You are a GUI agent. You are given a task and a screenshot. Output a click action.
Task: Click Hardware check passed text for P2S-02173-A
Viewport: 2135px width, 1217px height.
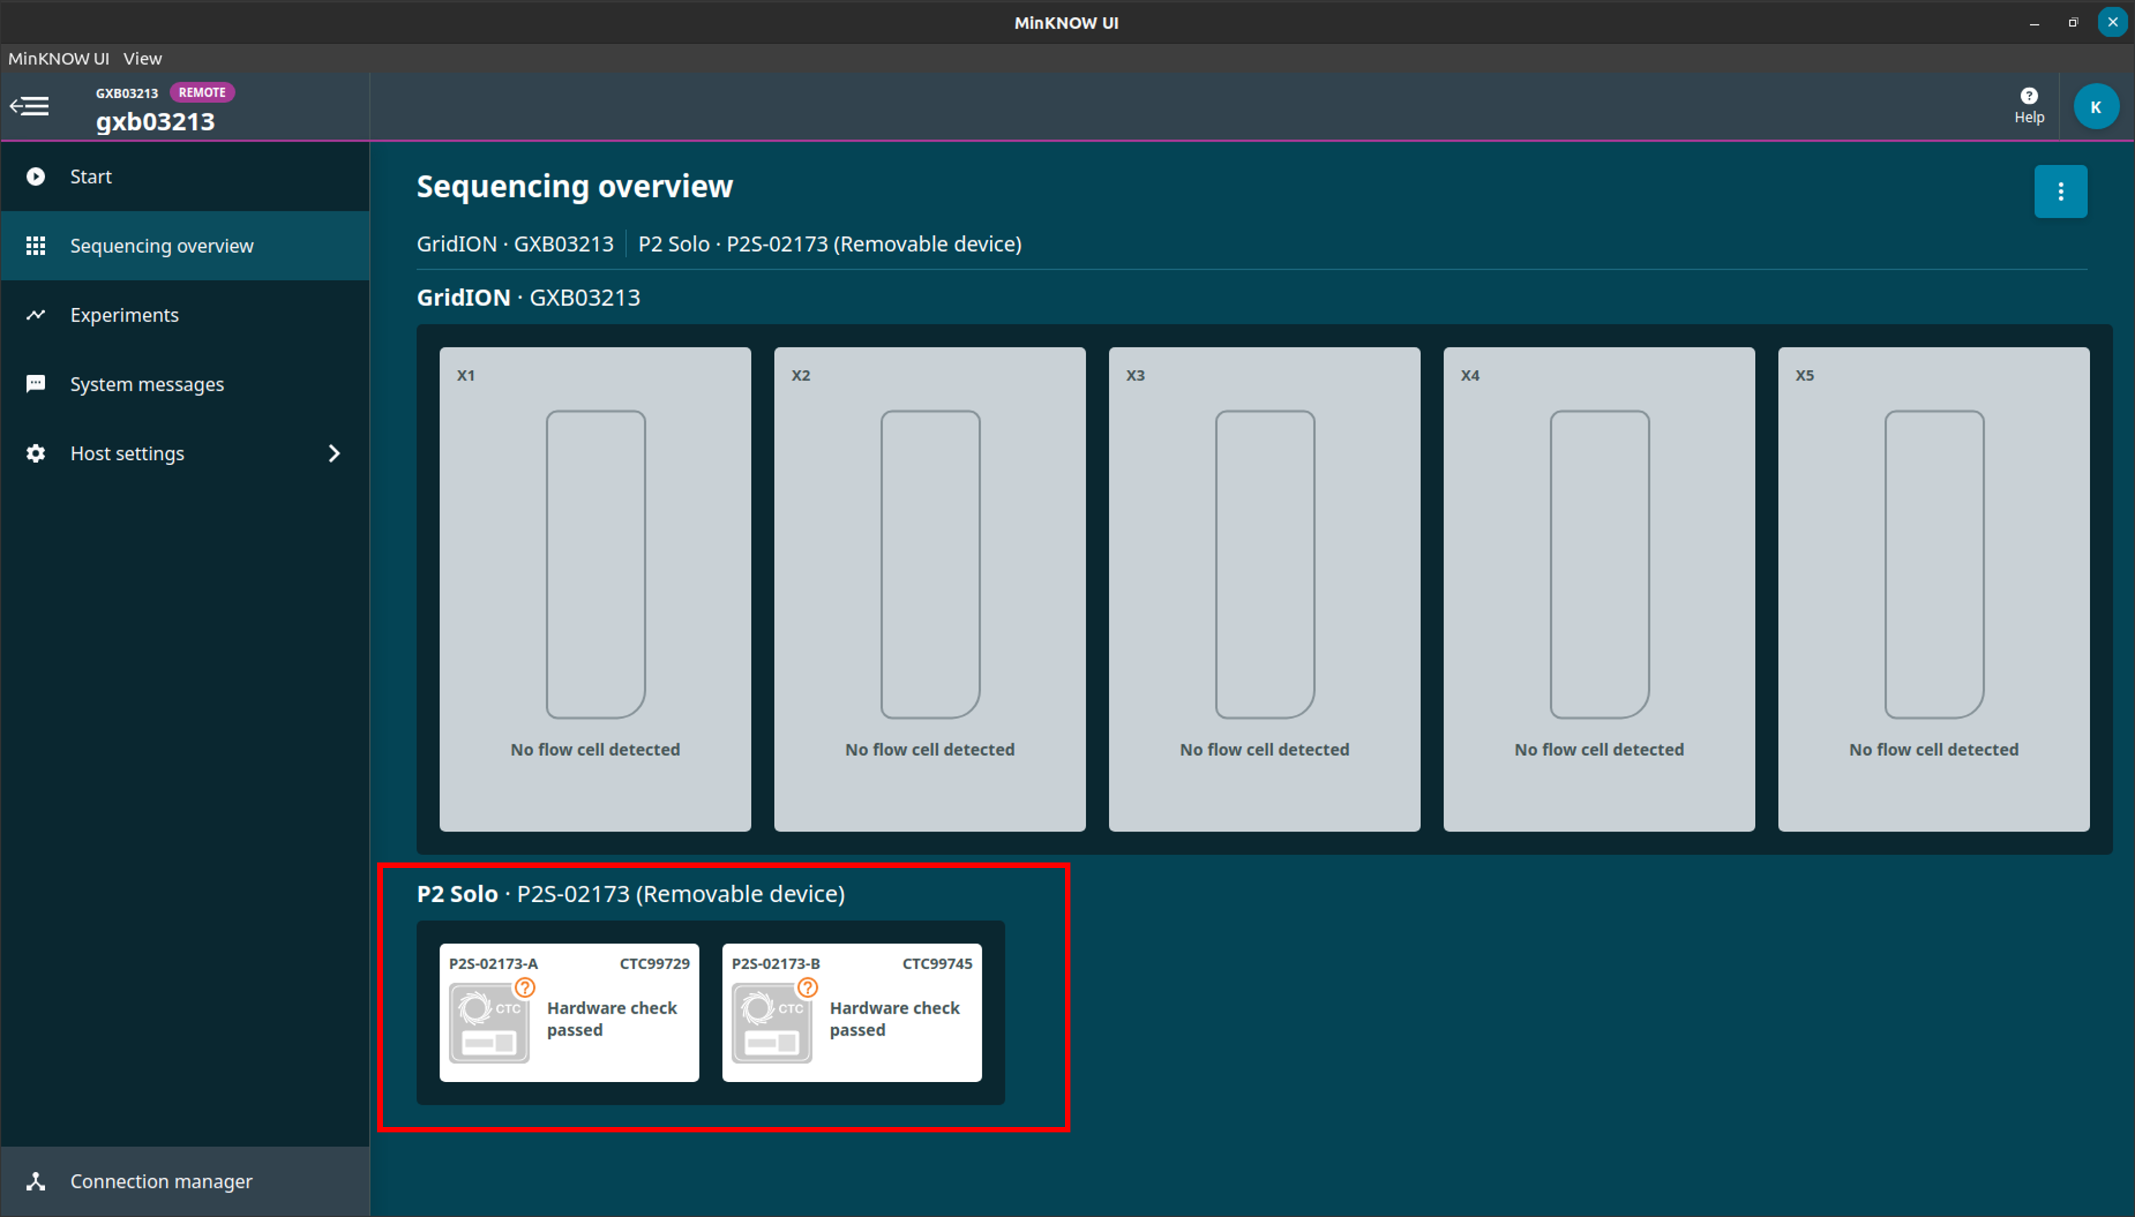coord(612,1019)
